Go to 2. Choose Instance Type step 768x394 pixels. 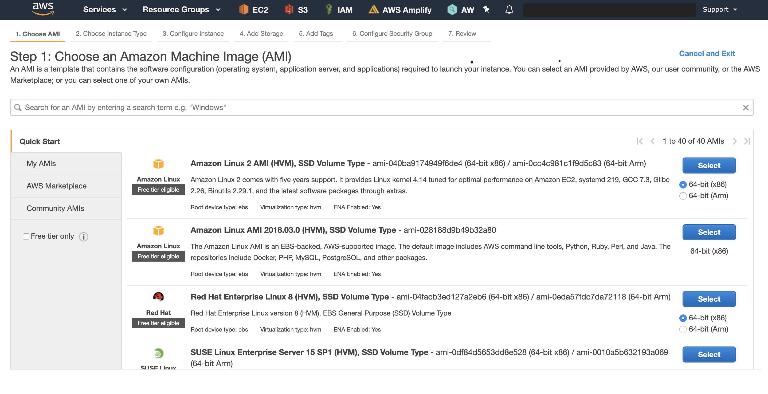111,34
